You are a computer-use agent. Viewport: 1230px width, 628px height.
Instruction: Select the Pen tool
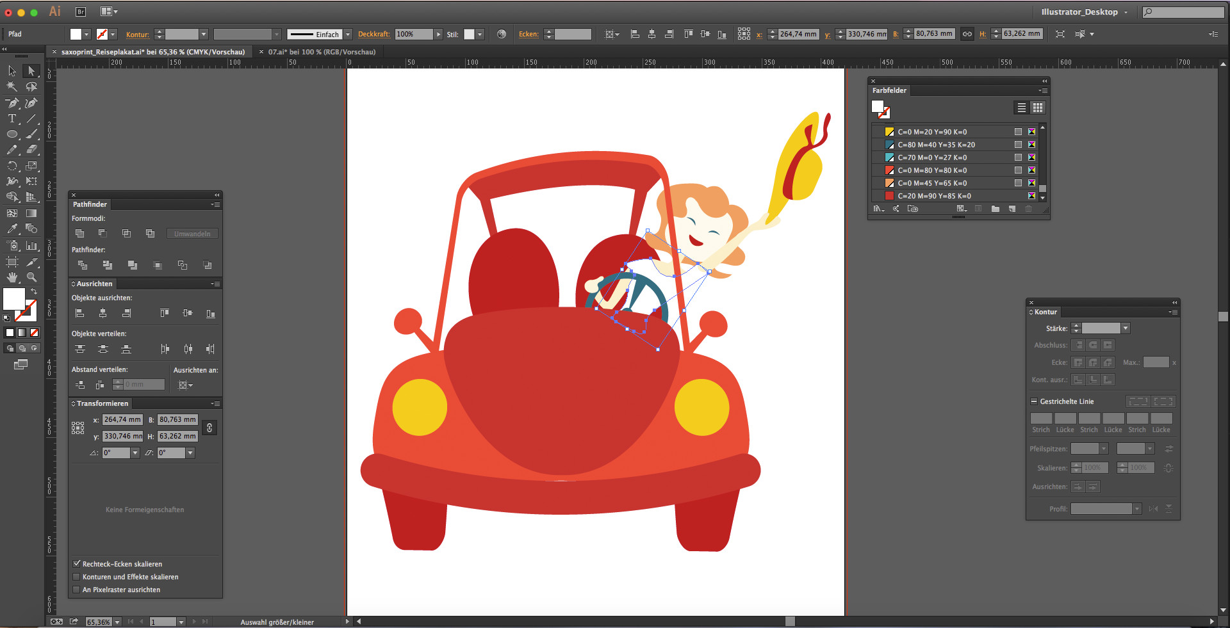[12, 103]
